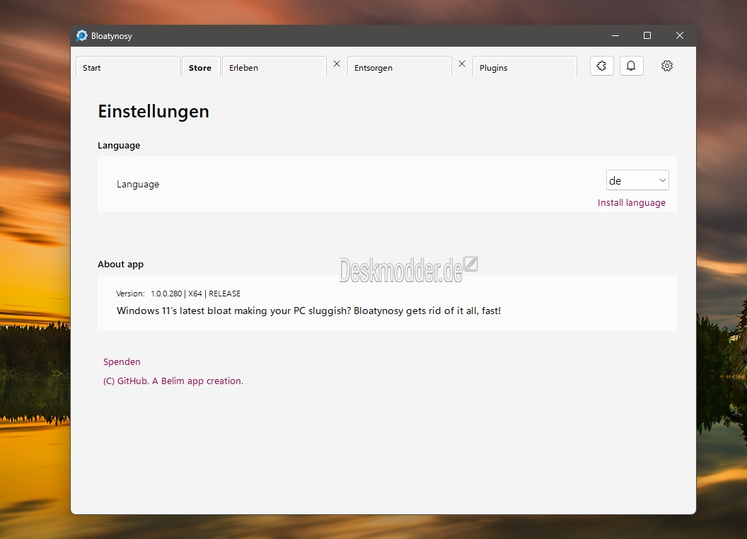Select the Plugins tab
Viewport: 747px width, 539px height.
coord(524,67)
